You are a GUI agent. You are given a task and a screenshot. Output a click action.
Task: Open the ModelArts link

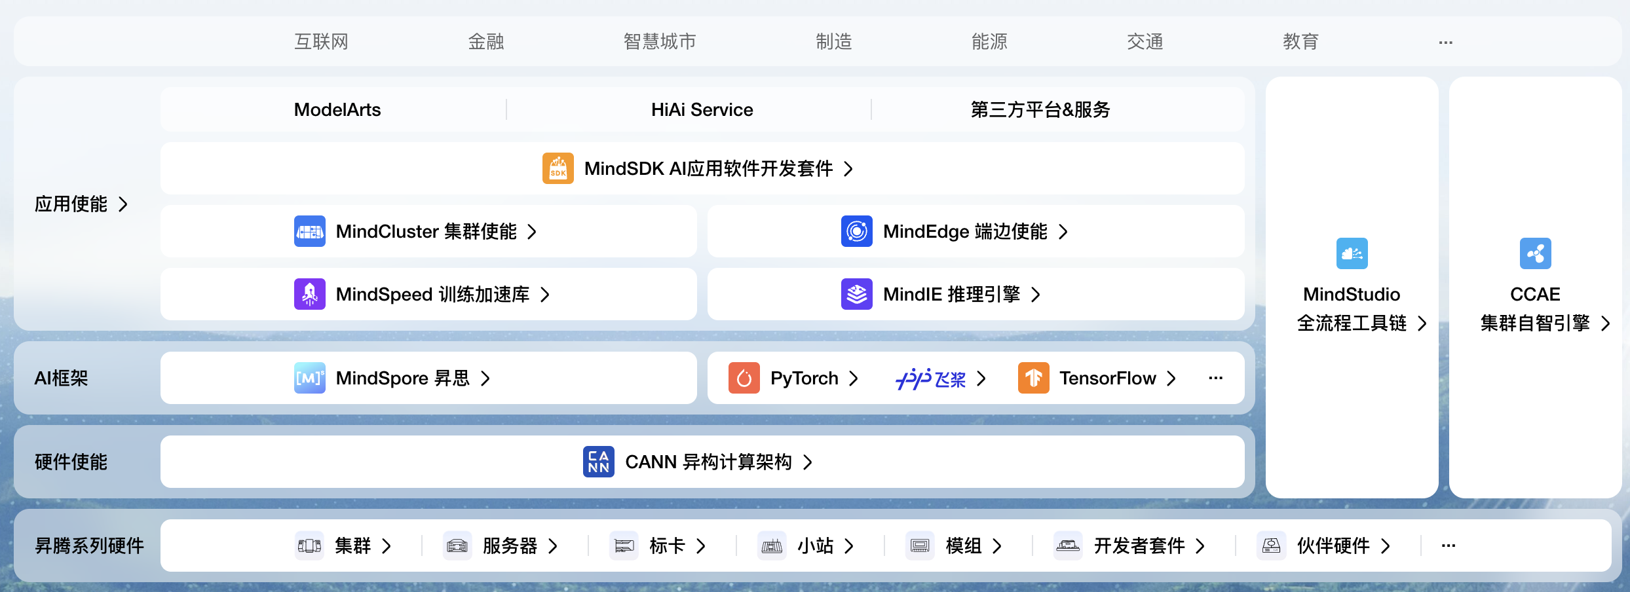[x=337, y=109]
